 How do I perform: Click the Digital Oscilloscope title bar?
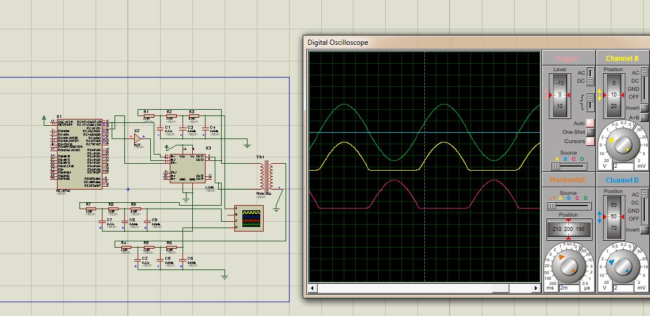click(477, 42)
